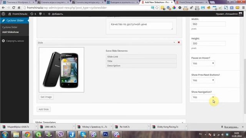Viewport: 246px width, 138px height.
Task: Click the Width input field
Action: tap(208, 24)
